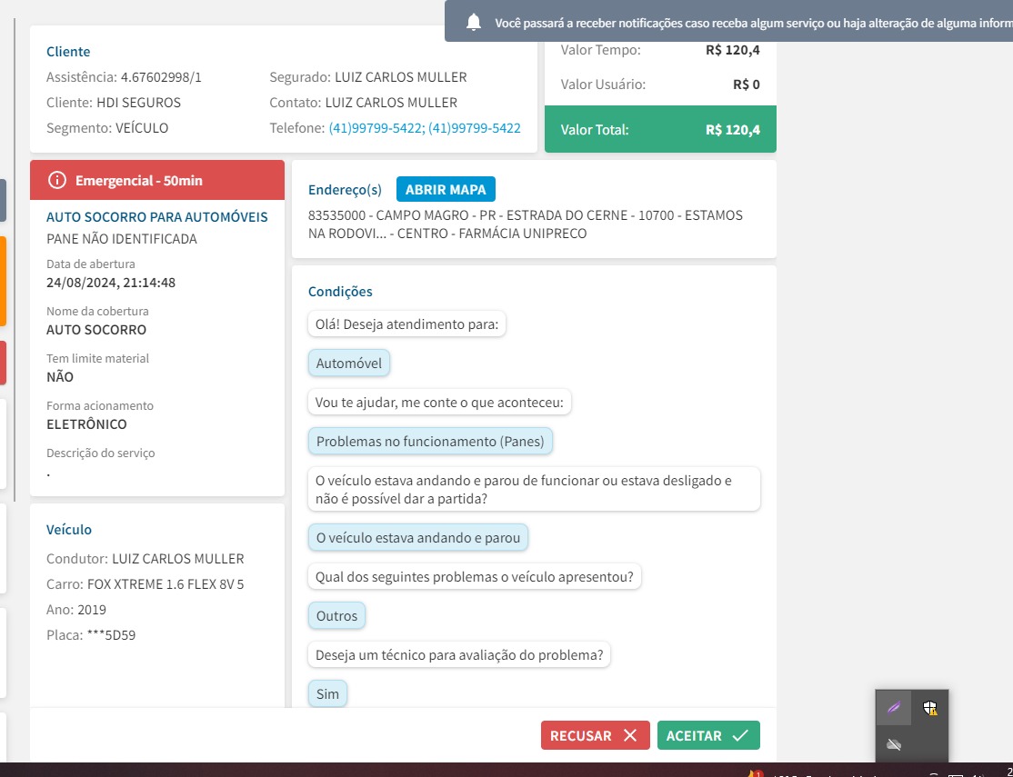Call the second (41)99799-5422 phone link
Screen dimensions: 1013x777
pyautogui.click(x=474, y=128)
